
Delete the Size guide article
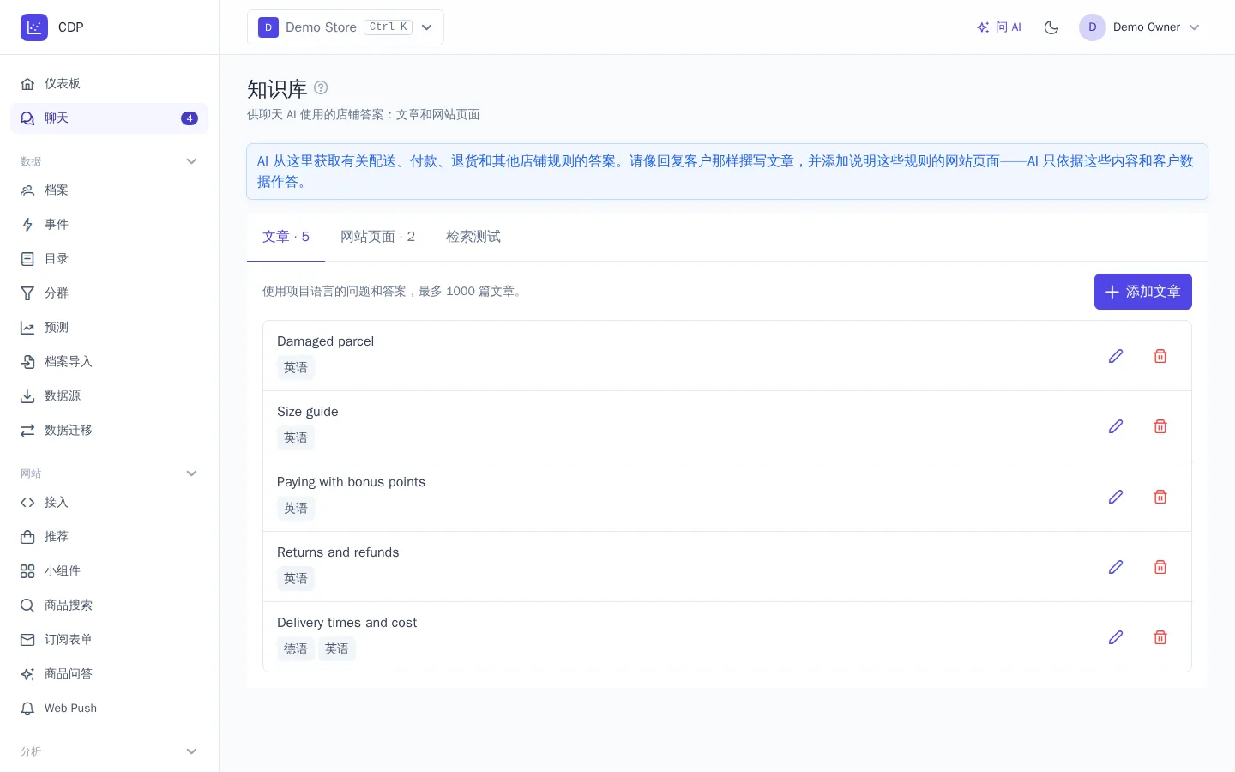1160,426
